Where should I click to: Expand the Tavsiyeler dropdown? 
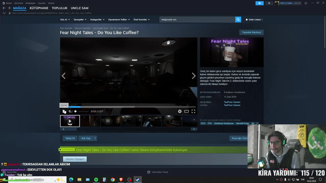(80, 20)
